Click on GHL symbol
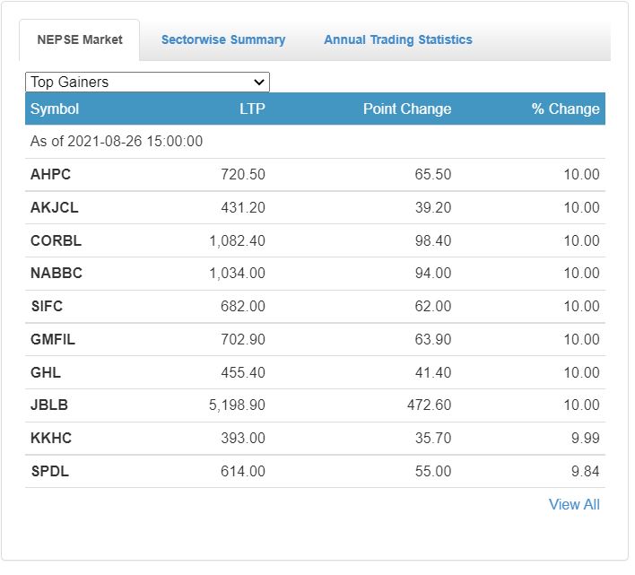 [x=46, y=372]
